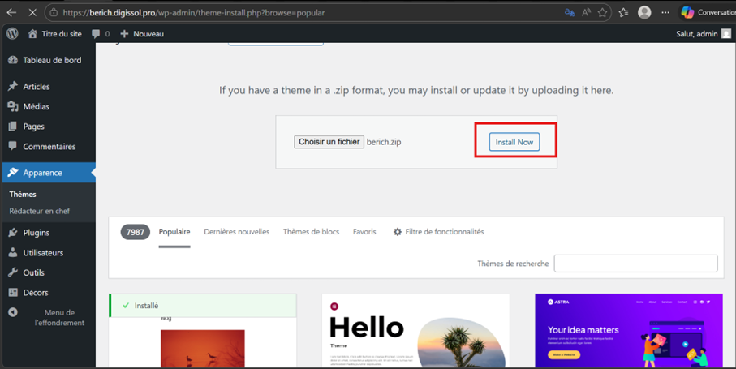Open the browser settings ellipsis menu
The height and width of the screenshot is (369, 736).
[x=665, y=13]
